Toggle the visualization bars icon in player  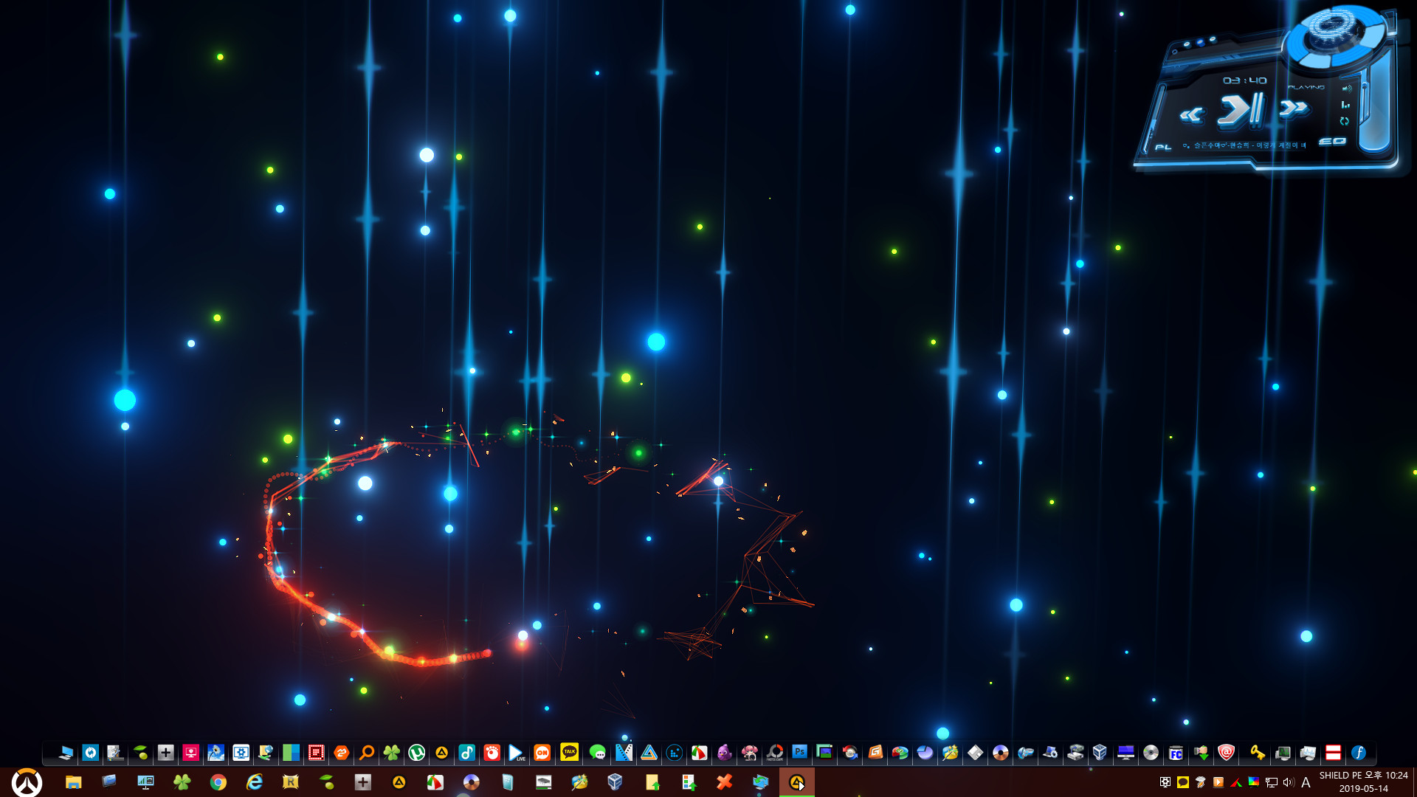click(1345, 105)
